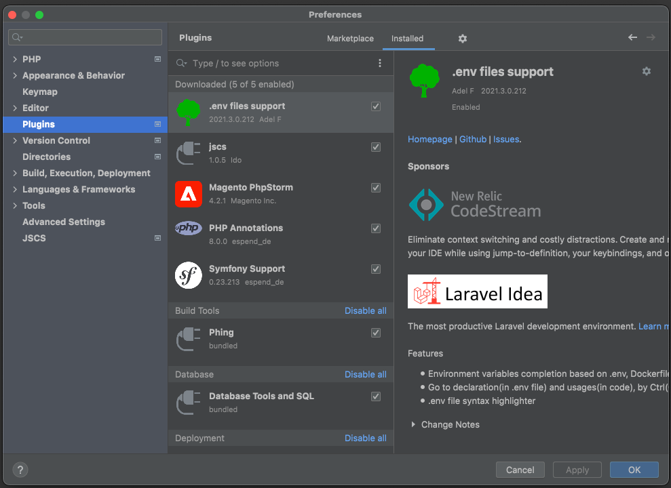This screenshot has height=488, width=671.
Task: Select Keymap in the settings sidebar
Action: [x=40, y=92]
